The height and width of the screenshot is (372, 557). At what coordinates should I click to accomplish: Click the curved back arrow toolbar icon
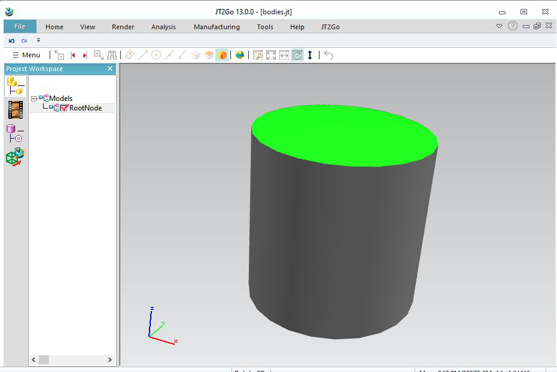point(328,55)
